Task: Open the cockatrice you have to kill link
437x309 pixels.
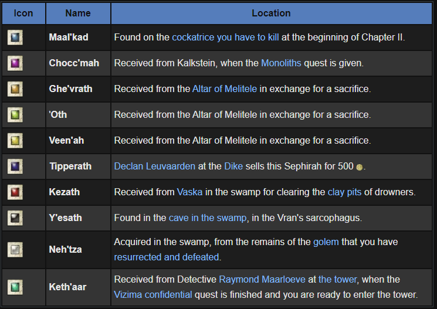Action: [225, 38]
